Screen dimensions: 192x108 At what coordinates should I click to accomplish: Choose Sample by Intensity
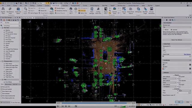(x=61, y=11)
